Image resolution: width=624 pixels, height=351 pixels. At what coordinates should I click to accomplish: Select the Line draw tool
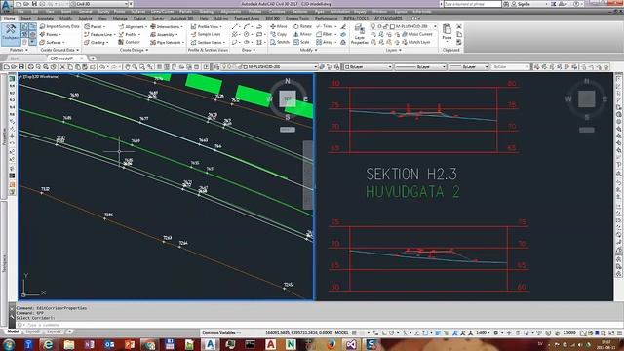(x=235, y=26)
